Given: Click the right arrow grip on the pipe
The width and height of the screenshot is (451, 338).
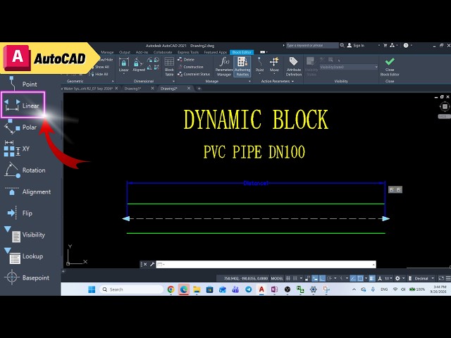Looking at the screenshot, I should click(x=386, y=218).
